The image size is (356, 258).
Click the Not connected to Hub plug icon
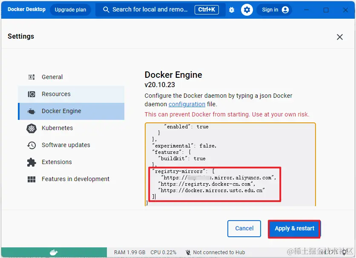(x=188, y=252)
